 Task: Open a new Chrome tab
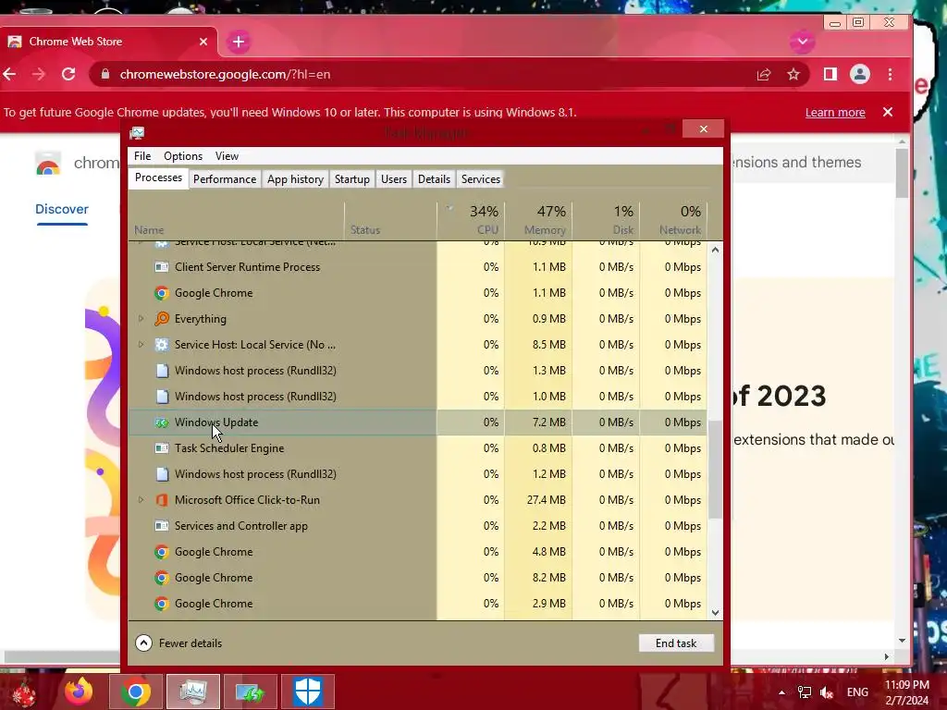(x=239, y=42)
